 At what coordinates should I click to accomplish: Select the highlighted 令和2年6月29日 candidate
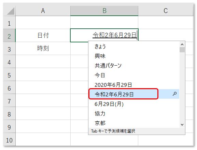[134, 94]
